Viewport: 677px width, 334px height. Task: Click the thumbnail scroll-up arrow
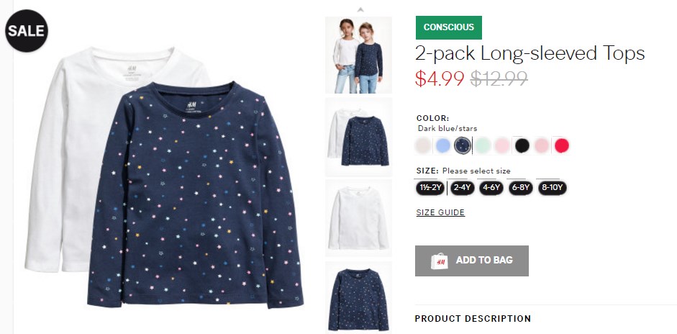tap(360, 9)
